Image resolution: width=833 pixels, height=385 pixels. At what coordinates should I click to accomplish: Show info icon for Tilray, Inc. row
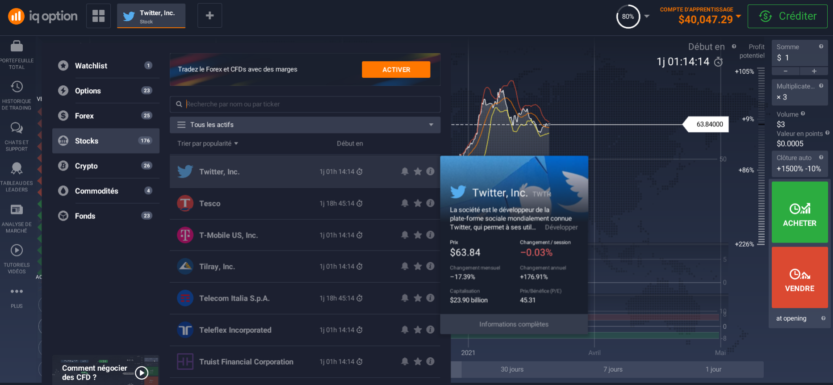[x=430, y=266]
